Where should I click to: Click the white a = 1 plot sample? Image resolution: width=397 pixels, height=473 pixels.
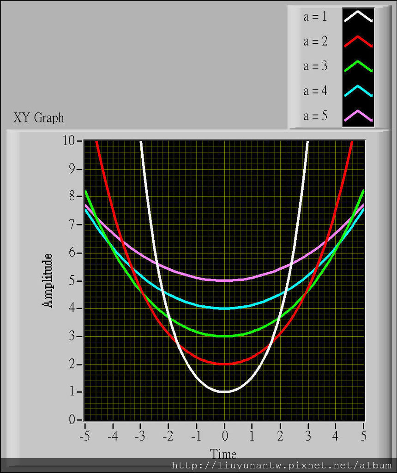tap(358, 17)
